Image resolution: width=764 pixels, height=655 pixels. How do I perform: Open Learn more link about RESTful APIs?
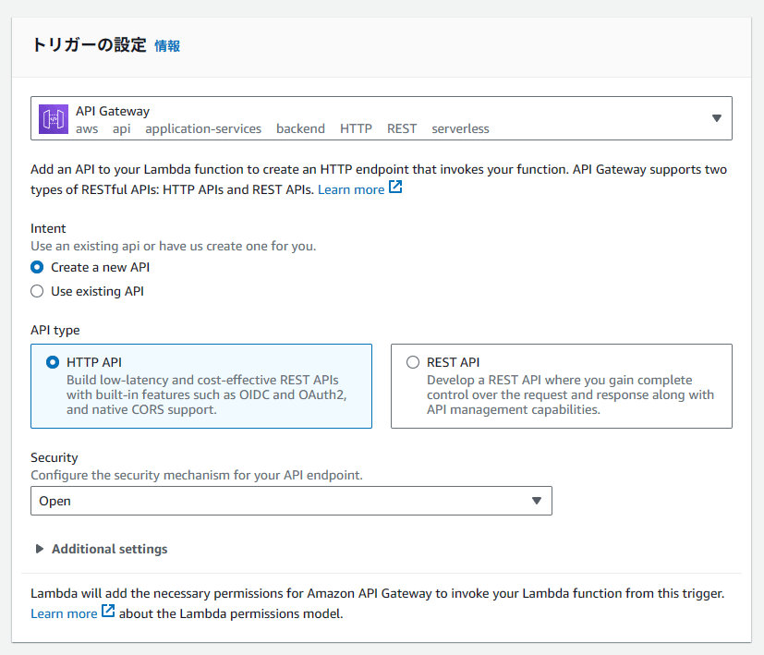click(351, 189)
